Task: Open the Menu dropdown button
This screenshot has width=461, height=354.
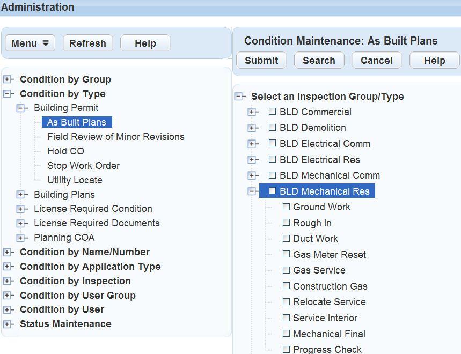Action: point(30,43)
